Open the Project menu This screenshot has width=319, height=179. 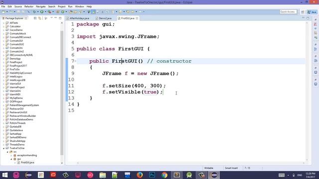click(x=62, y=6)
